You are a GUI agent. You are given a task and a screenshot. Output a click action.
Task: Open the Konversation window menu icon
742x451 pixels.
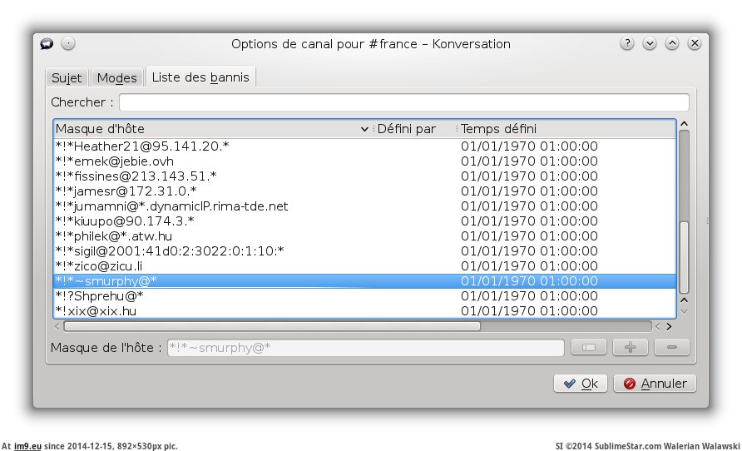tap(47, 43)
